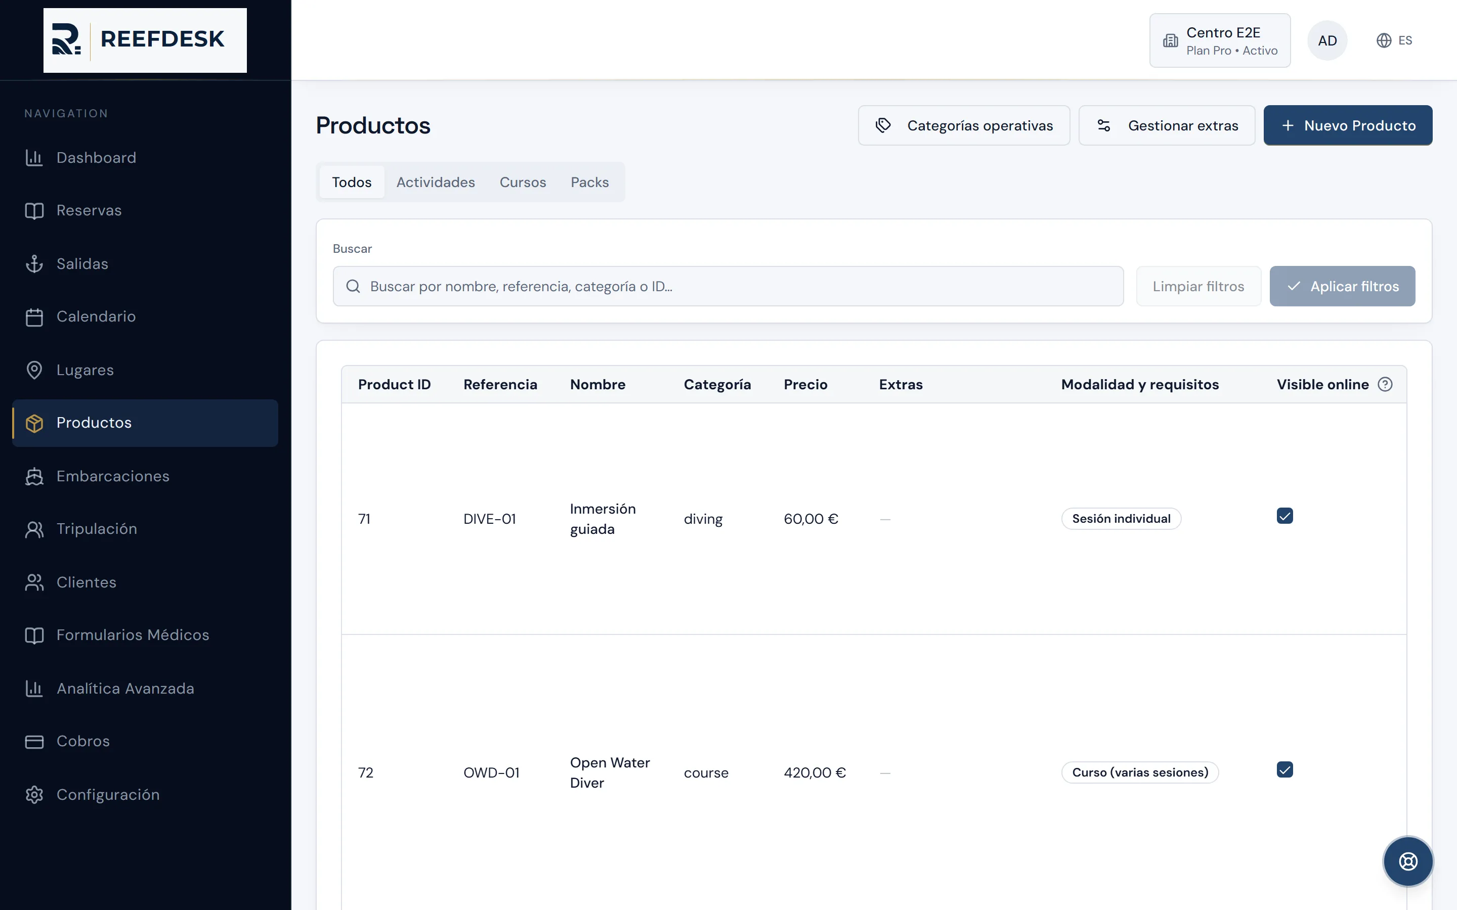This screenshot has width=1457, height=910.
Task: Navigate to Clientes
Action: tap(145, 582)
